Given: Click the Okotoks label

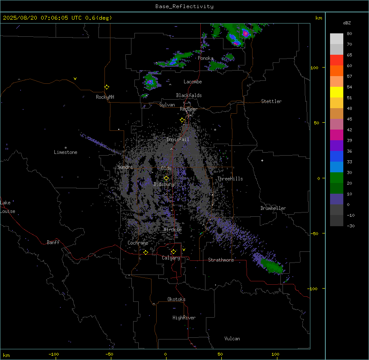Looking at the screenshot, I should (176, 299).
